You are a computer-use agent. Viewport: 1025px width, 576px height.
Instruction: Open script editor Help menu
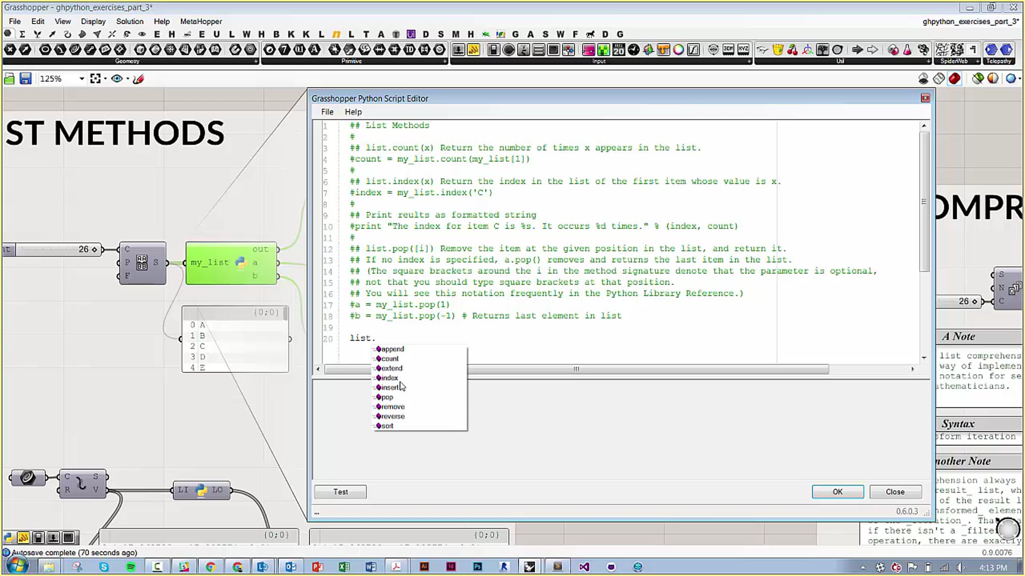point(353,112)
